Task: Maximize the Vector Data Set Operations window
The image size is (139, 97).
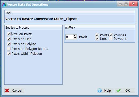Action: tap(126, 4)
